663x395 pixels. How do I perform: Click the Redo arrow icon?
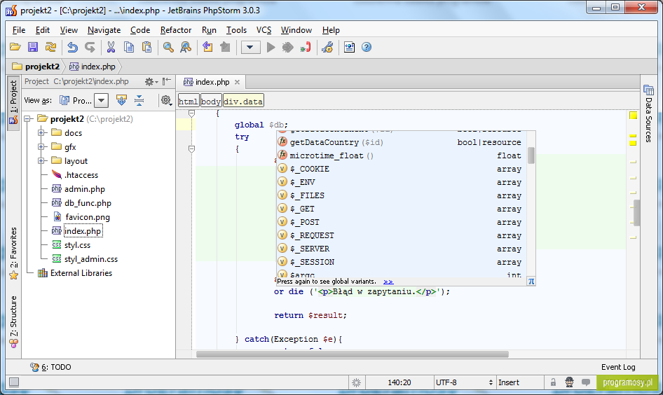point(90,47)
